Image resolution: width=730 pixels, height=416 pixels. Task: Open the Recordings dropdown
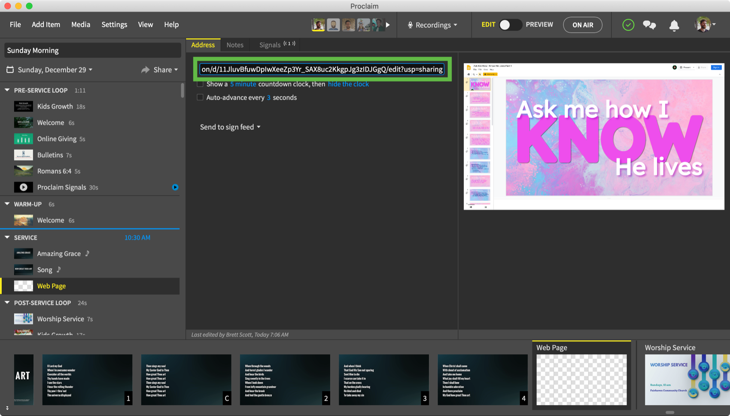click(x=432, y=25)
